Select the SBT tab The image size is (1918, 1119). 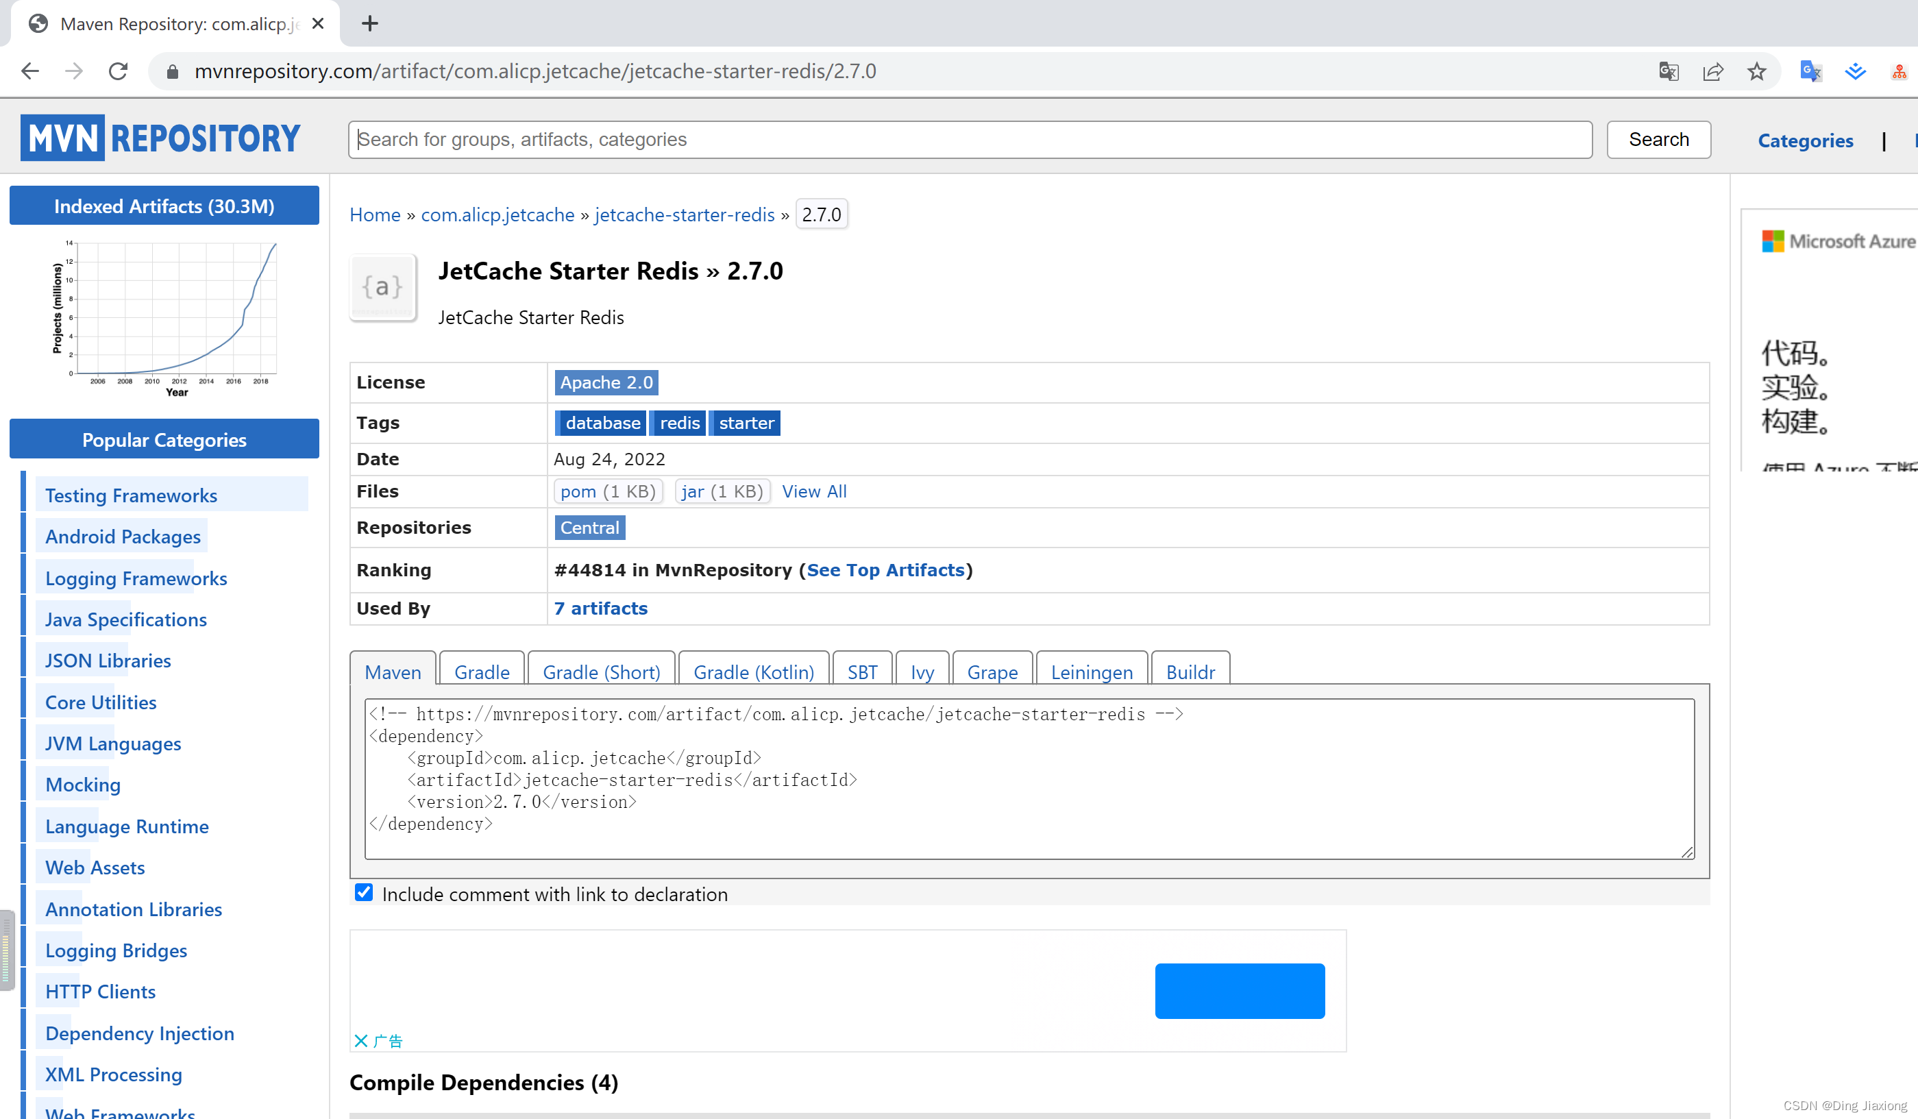click(861, 672)
